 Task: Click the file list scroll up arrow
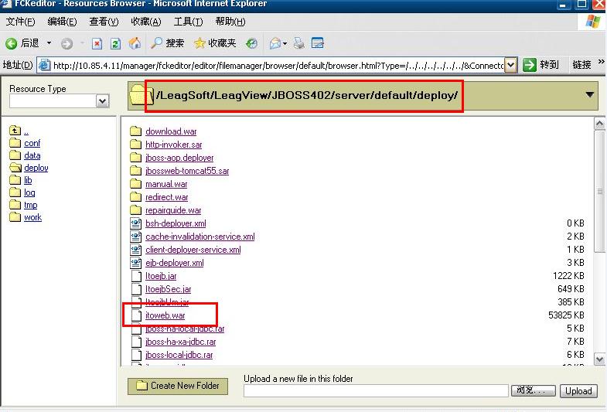coord(599,124)
